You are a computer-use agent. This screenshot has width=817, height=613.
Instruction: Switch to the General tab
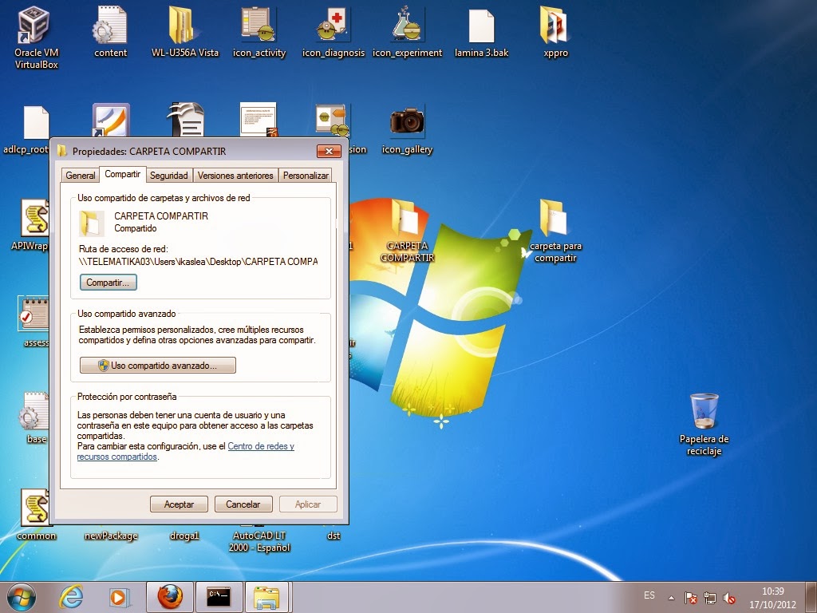80,175
